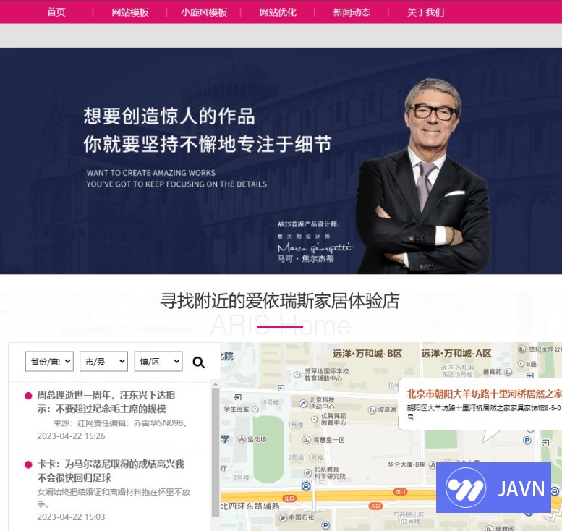The height and width of the screenshot is (531, 562).
Task: Open the 镇/区 district dropdown
Action: point(158,362)
